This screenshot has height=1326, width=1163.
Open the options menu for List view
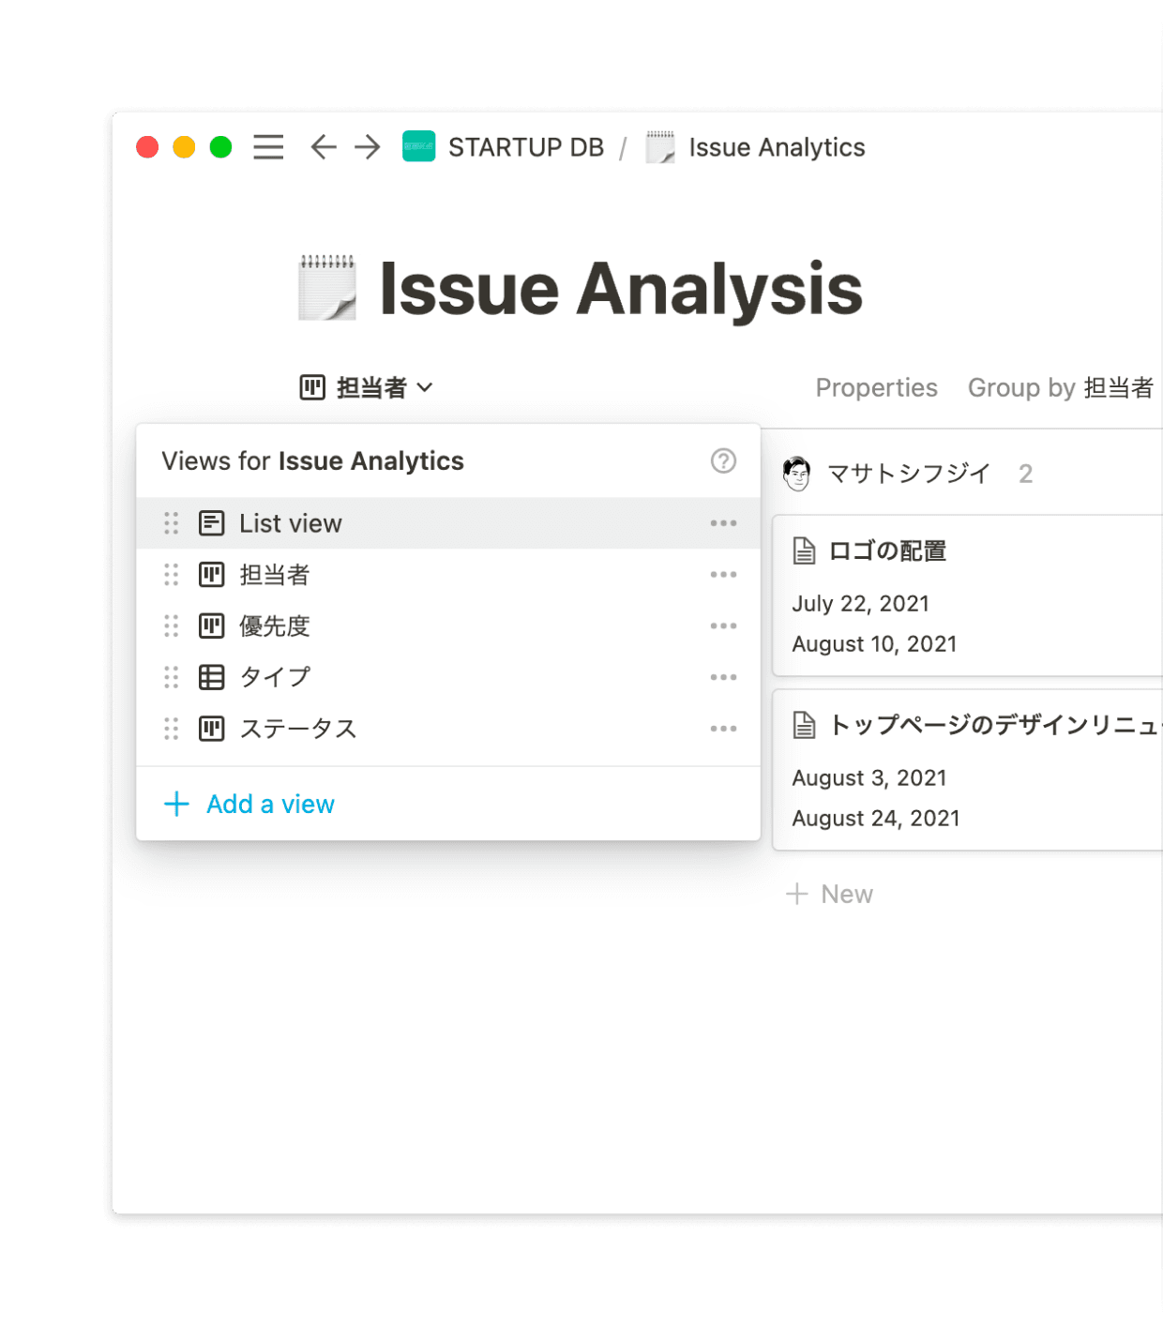tap(723, 522)
